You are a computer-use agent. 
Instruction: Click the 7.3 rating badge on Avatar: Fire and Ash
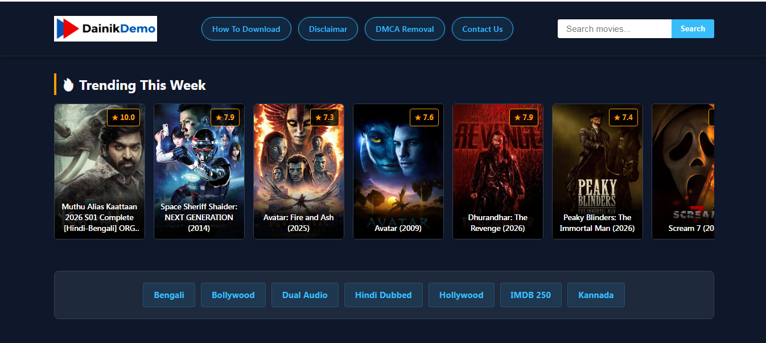(324, 117)
